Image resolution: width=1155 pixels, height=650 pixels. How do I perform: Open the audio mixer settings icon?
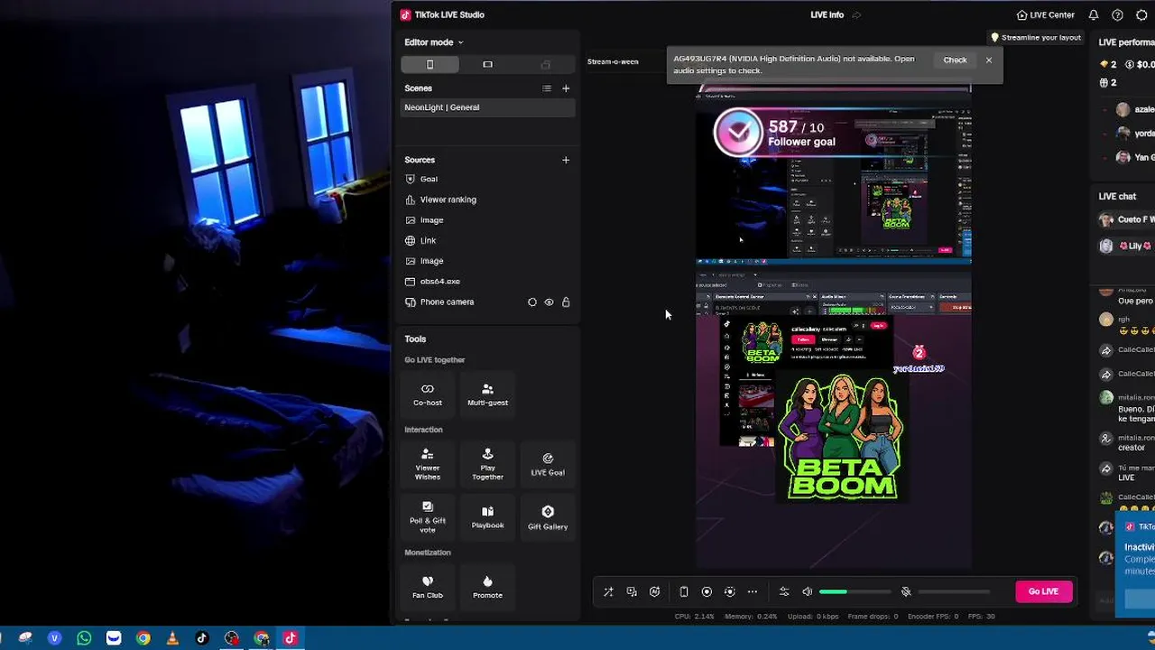point(784,592)
